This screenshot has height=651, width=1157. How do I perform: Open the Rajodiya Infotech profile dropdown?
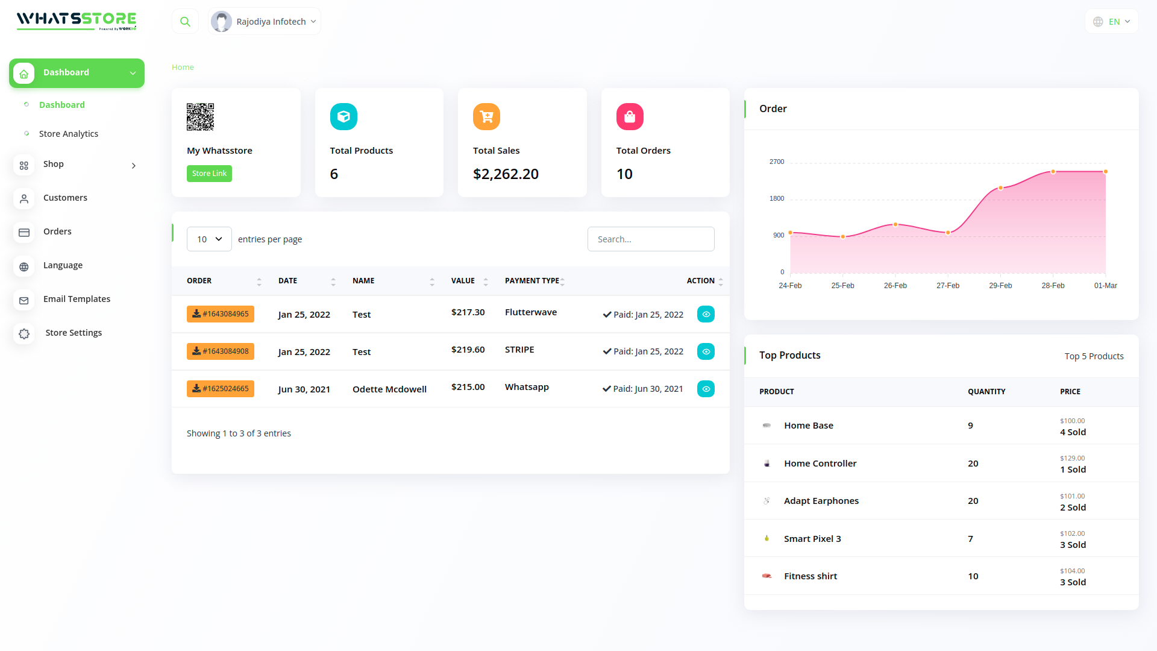pos(265,22)
